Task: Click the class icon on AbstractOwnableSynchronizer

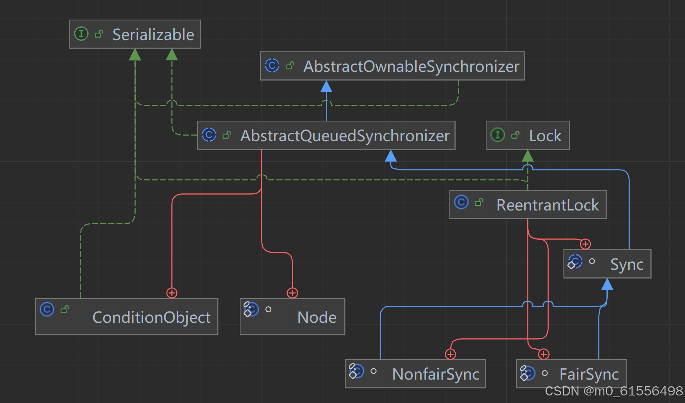Action: pyautogui.click(x=272, y=66)
